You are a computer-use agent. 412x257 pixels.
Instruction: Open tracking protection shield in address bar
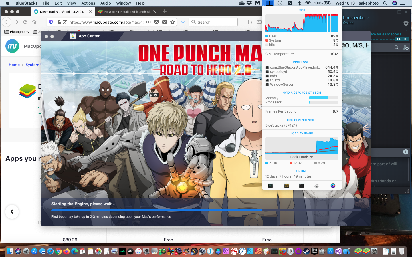[51, 22]
